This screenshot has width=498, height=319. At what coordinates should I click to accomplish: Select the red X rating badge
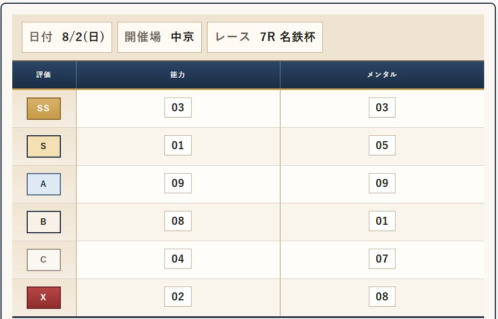pyautogui.click(x=44, y=298)
